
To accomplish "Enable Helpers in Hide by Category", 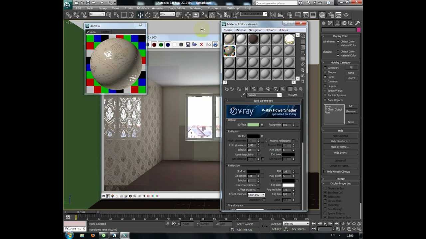I will tap(325, 86).
